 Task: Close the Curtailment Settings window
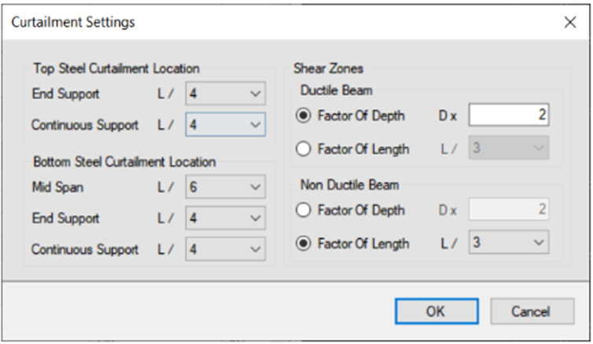click(570, 22)
